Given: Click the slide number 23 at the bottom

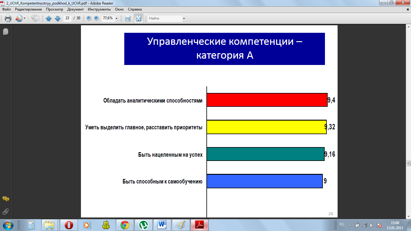Looking at the screenshot, I should 331,214.
